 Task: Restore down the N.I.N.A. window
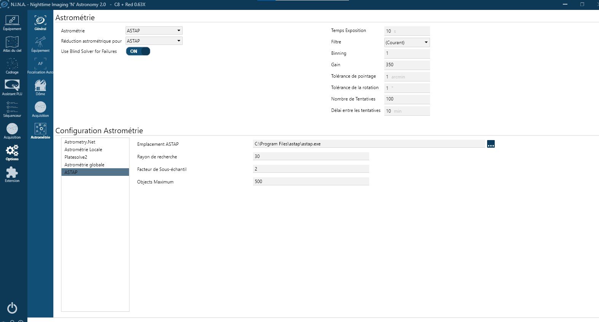point(582,5)
